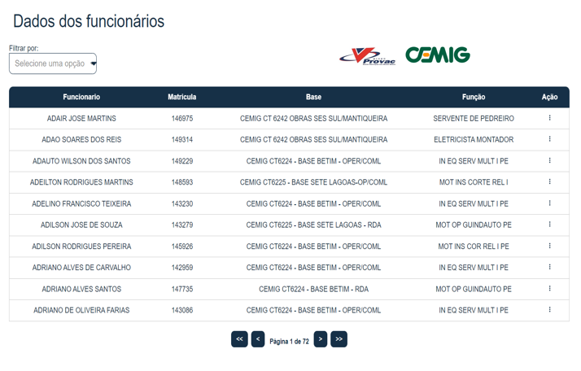Open actions menu for ADILSON RODRIGUES PEREIRA
This screenshot has height=371, width=581.
coord(549,246)
